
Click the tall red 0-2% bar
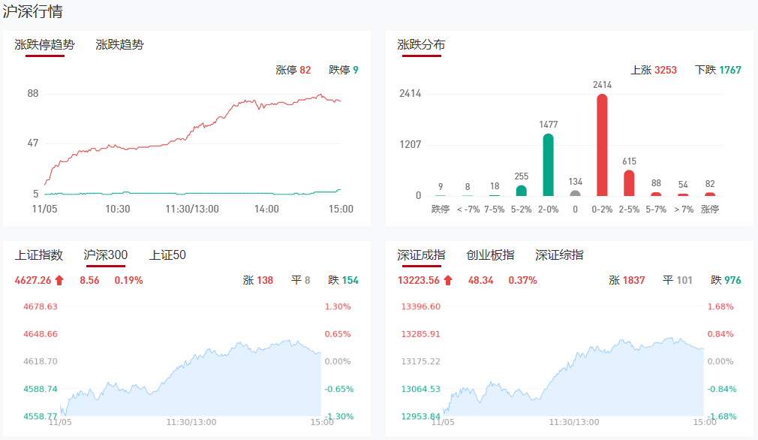coord(602,145)
